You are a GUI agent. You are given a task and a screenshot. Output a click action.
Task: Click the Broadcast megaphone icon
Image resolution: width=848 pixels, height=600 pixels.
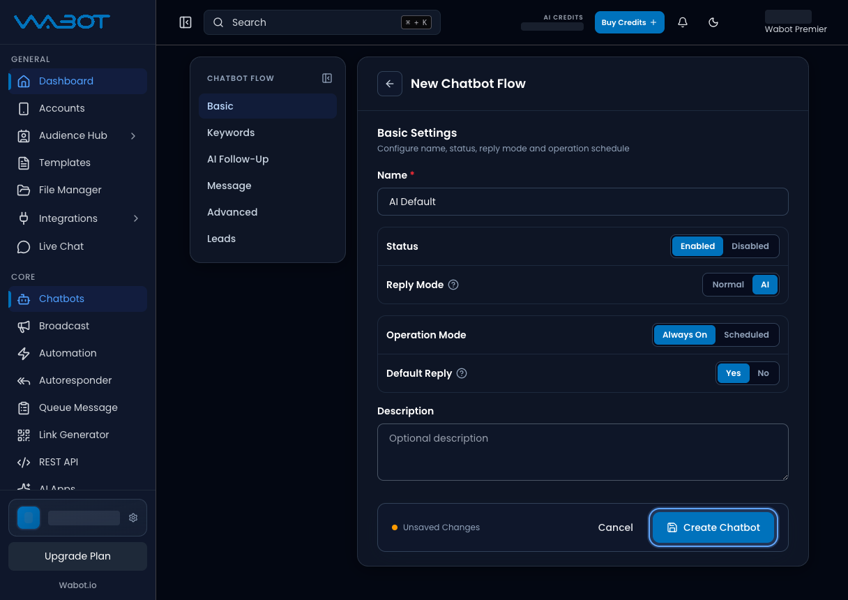(24, 326)
